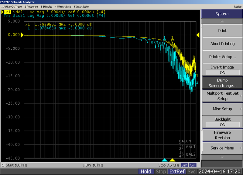Expand the Service Menu
Image resolution: width=243 pixels, height=175 pixels.
tap(222, 148)
